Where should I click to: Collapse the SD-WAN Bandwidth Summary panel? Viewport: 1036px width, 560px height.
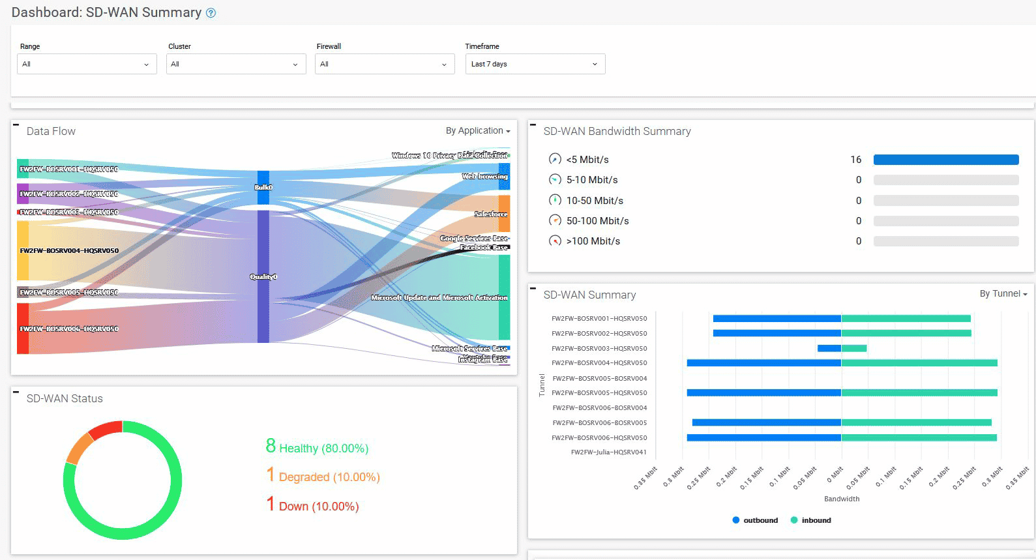(533, 125)
